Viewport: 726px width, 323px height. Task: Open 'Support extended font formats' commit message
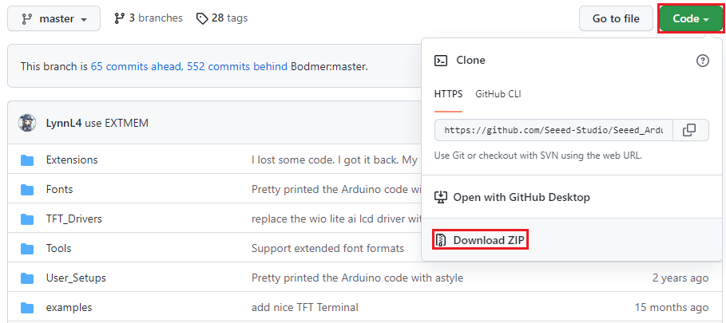[327, 249]
